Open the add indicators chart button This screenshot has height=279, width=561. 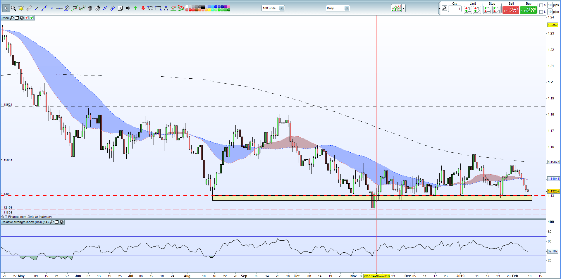point(396,8)
